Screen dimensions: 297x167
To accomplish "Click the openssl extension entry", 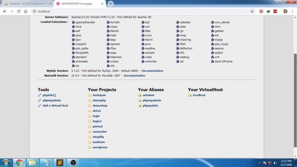I will click(113, 44).
